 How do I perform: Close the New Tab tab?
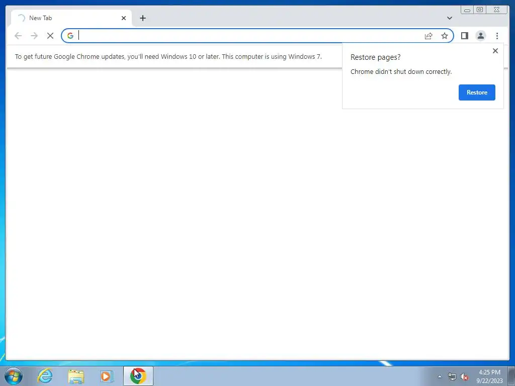tap(124, 18)
